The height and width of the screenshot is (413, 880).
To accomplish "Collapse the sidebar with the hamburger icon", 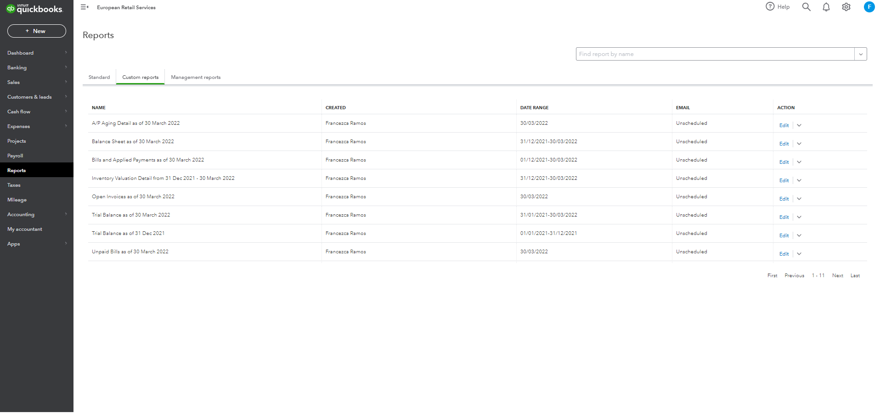I will pos(85,7).
